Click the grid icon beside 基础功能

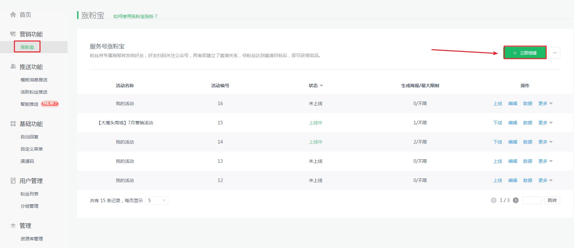[x=13, y=124]
